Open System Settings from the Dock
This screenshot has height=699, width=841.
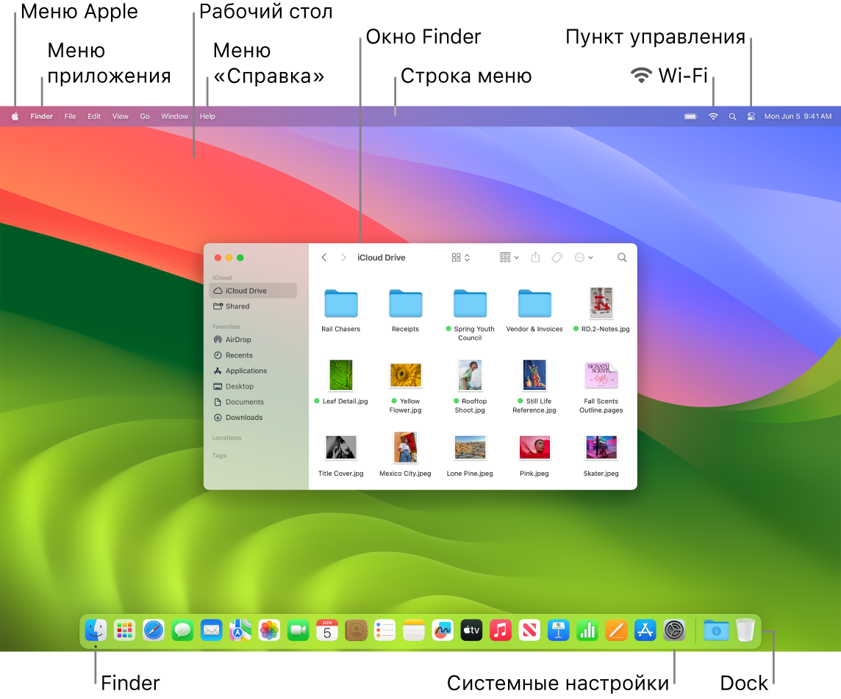(x=674, y=630)
